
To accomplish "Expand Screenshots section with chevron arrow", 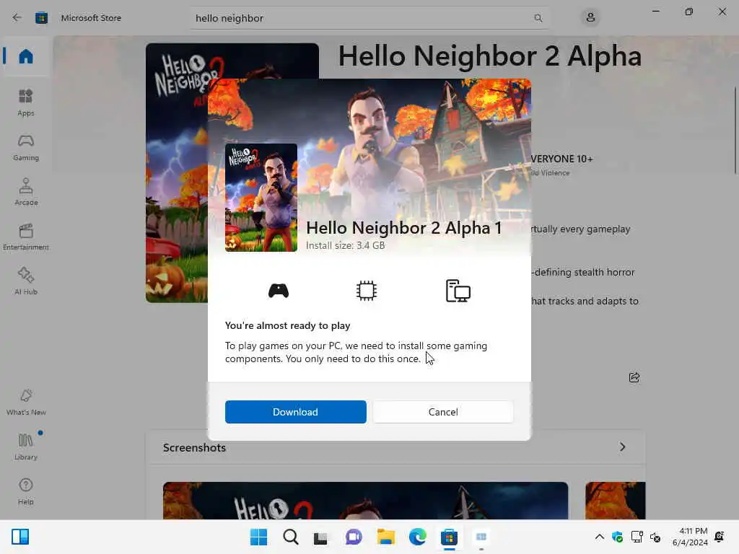I will point(623,447).
